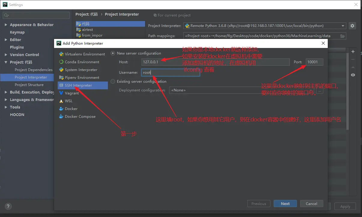362x217 pixels.
Task: Click the Path mappings text field
Action: click(x=261, y=36)
